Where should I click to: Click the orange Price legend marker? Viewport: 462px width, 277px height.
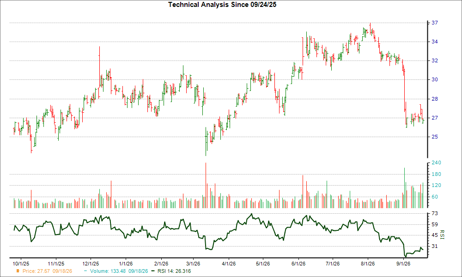point(18,271)
